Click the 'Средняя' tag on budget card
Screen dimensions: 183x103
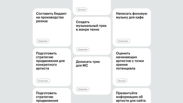point(43,41)
